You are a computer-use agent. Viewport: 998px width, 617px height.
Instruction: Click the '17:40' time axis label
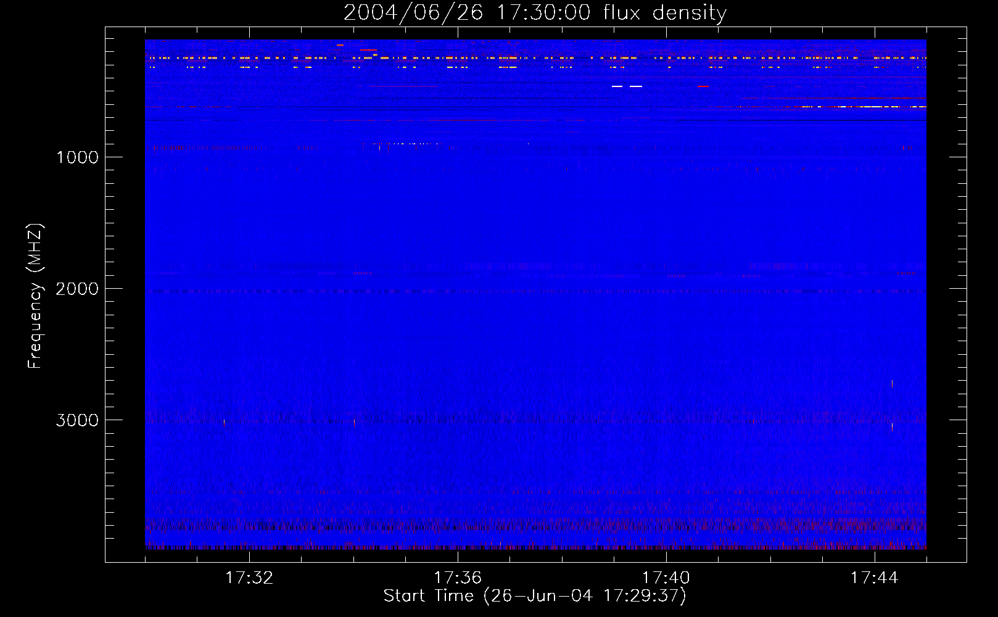[666, 578]
